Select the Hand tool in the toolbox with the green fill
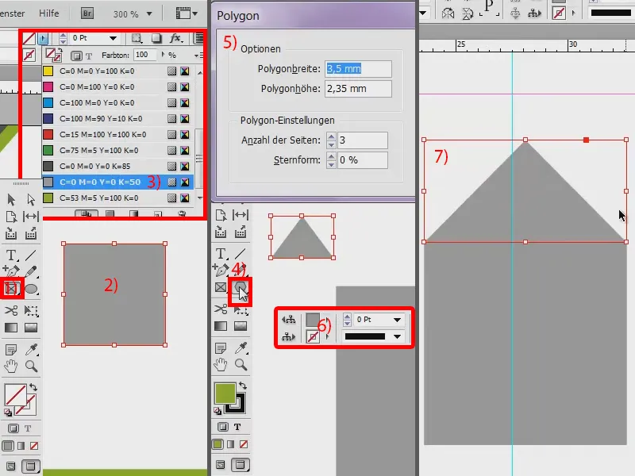This screenshot has width=635, height=476. 221,365
